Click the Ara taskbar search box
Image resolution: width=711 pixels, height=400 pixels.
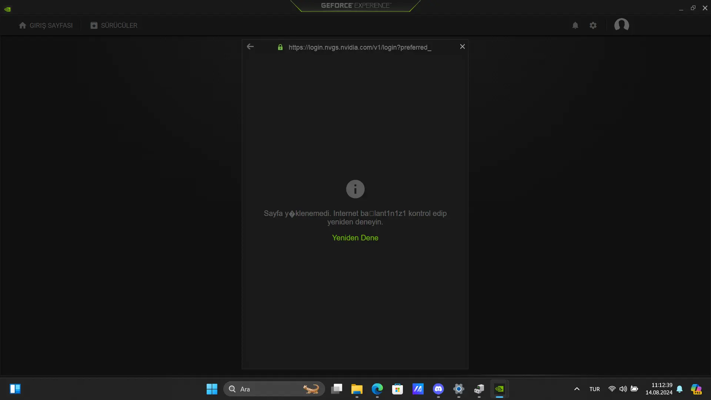pyautogui.click(x=274, y=389)
